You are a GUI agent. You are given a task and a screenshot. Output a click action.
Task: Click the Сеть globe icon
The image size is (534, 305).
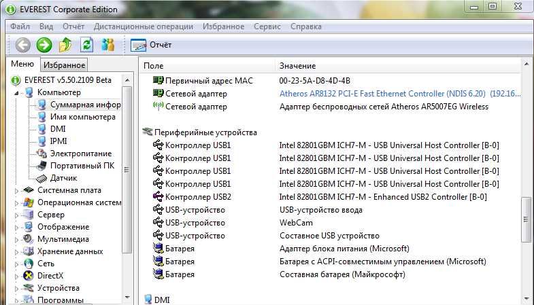(x=29, y=264)
